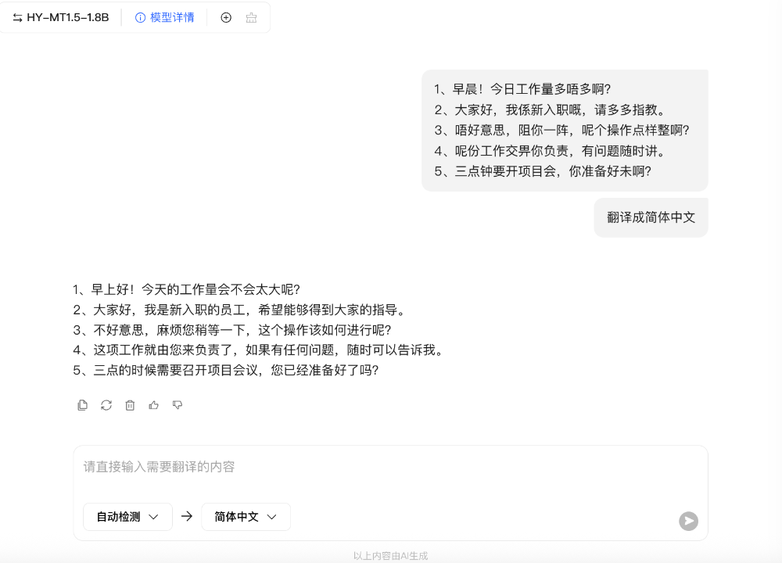Delete the translation using the trash icon

pos(130,405)
